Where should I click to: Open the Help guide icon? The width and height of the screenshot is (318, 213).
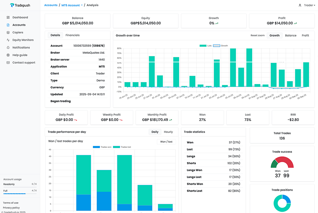[x=8, y=55]
